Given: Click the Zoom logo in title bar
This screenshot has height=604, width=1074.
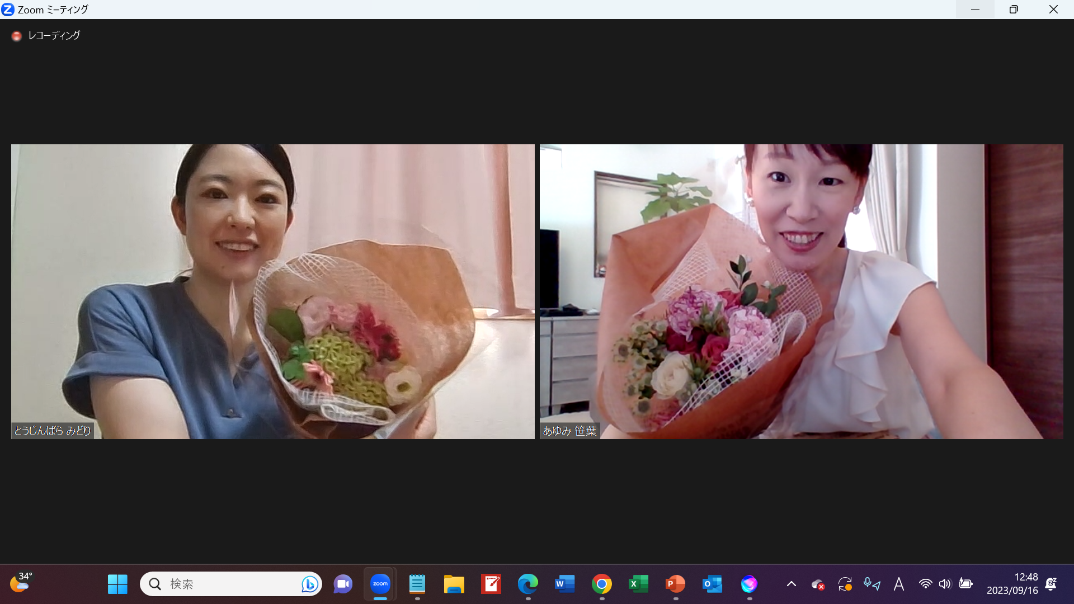Looking at the screenshot, I should (x=8, y=10).
